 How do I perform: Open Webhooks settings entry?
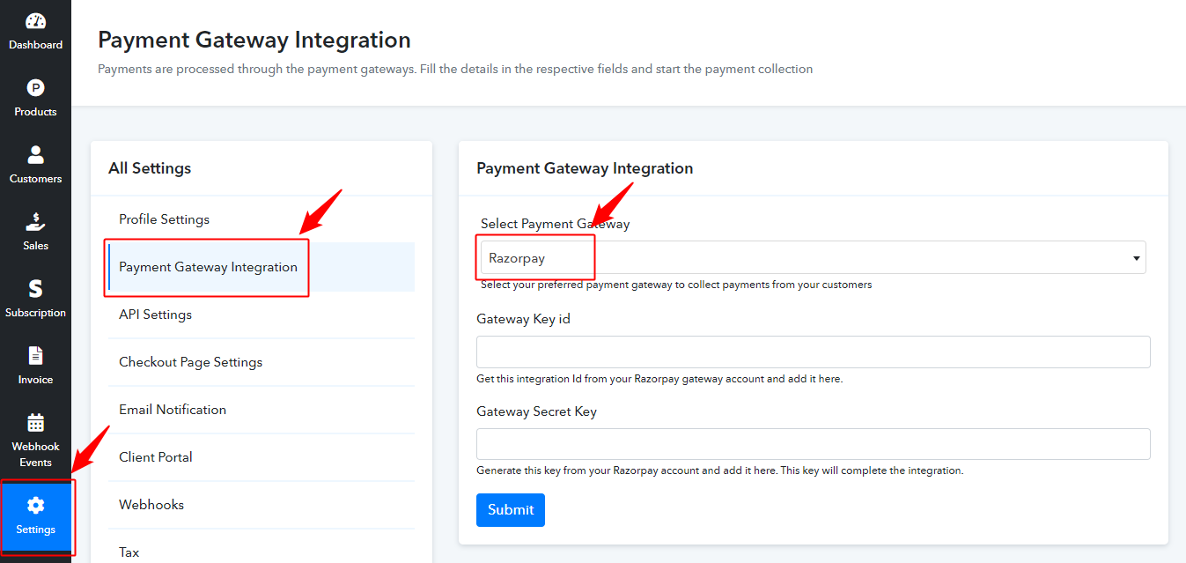click(x=151, y=505)
